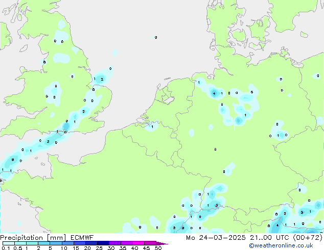This screenshot has height=250, width=324.
Task: Select the 30–35 mm purple legend box
Action: [x=115, y=243]
